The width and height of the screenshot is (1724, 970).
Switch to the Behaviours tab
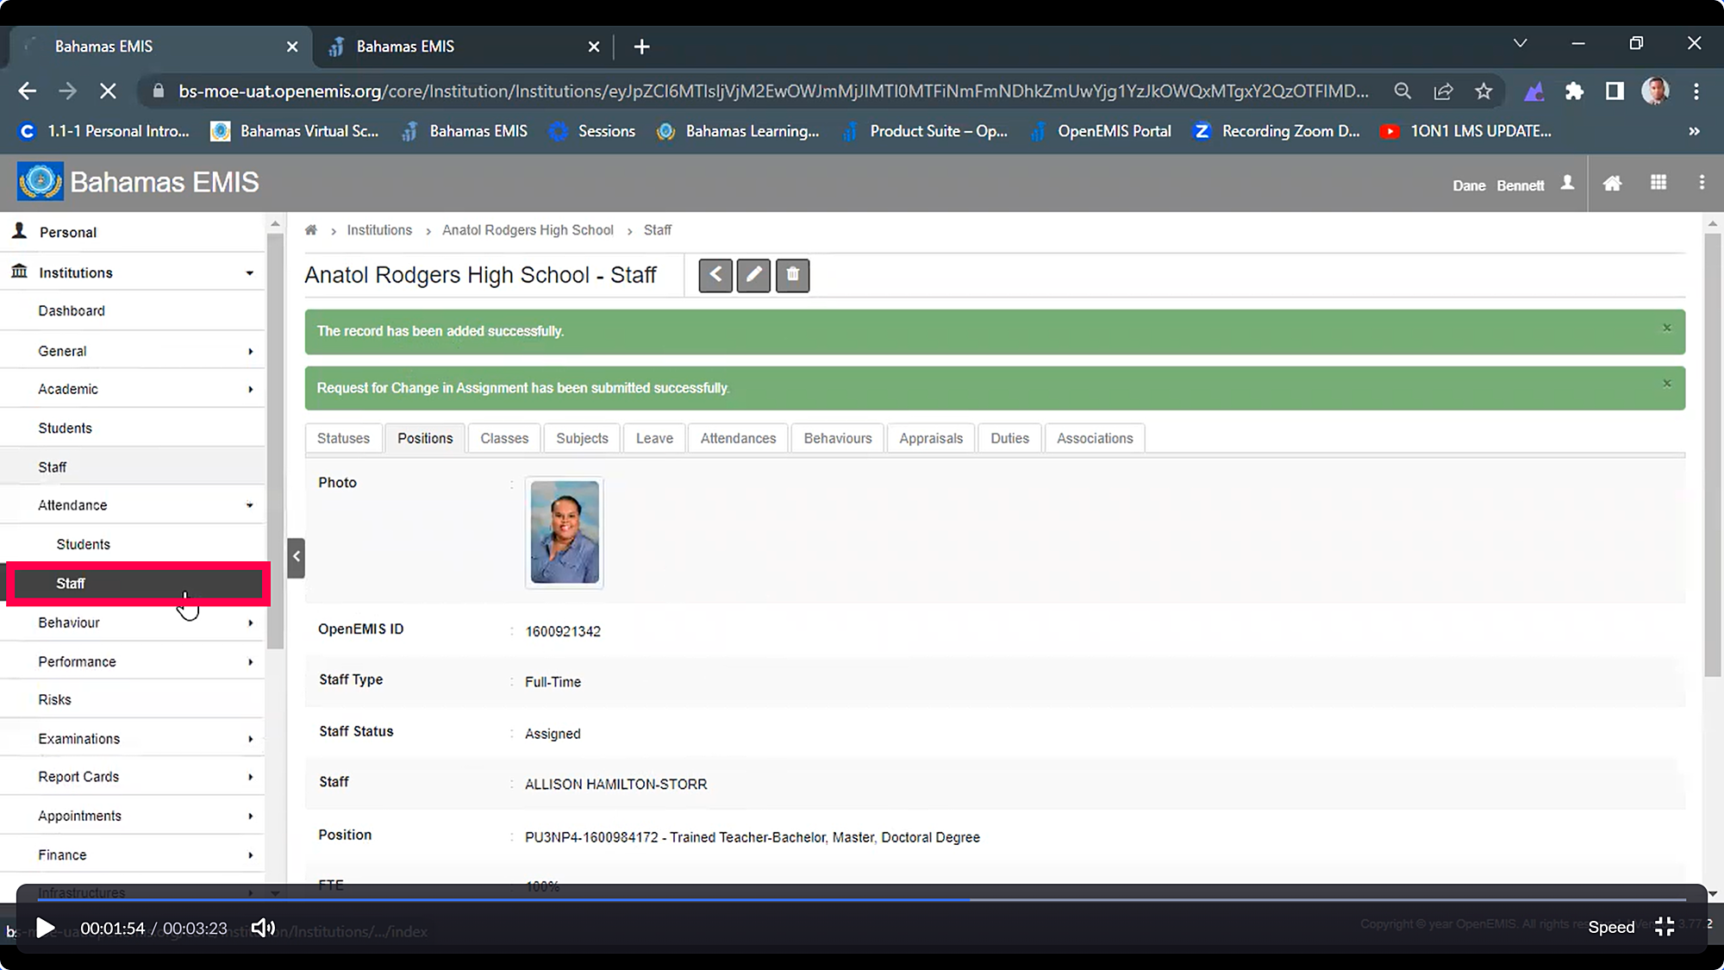pyautogui.click(x=838, y=438)
